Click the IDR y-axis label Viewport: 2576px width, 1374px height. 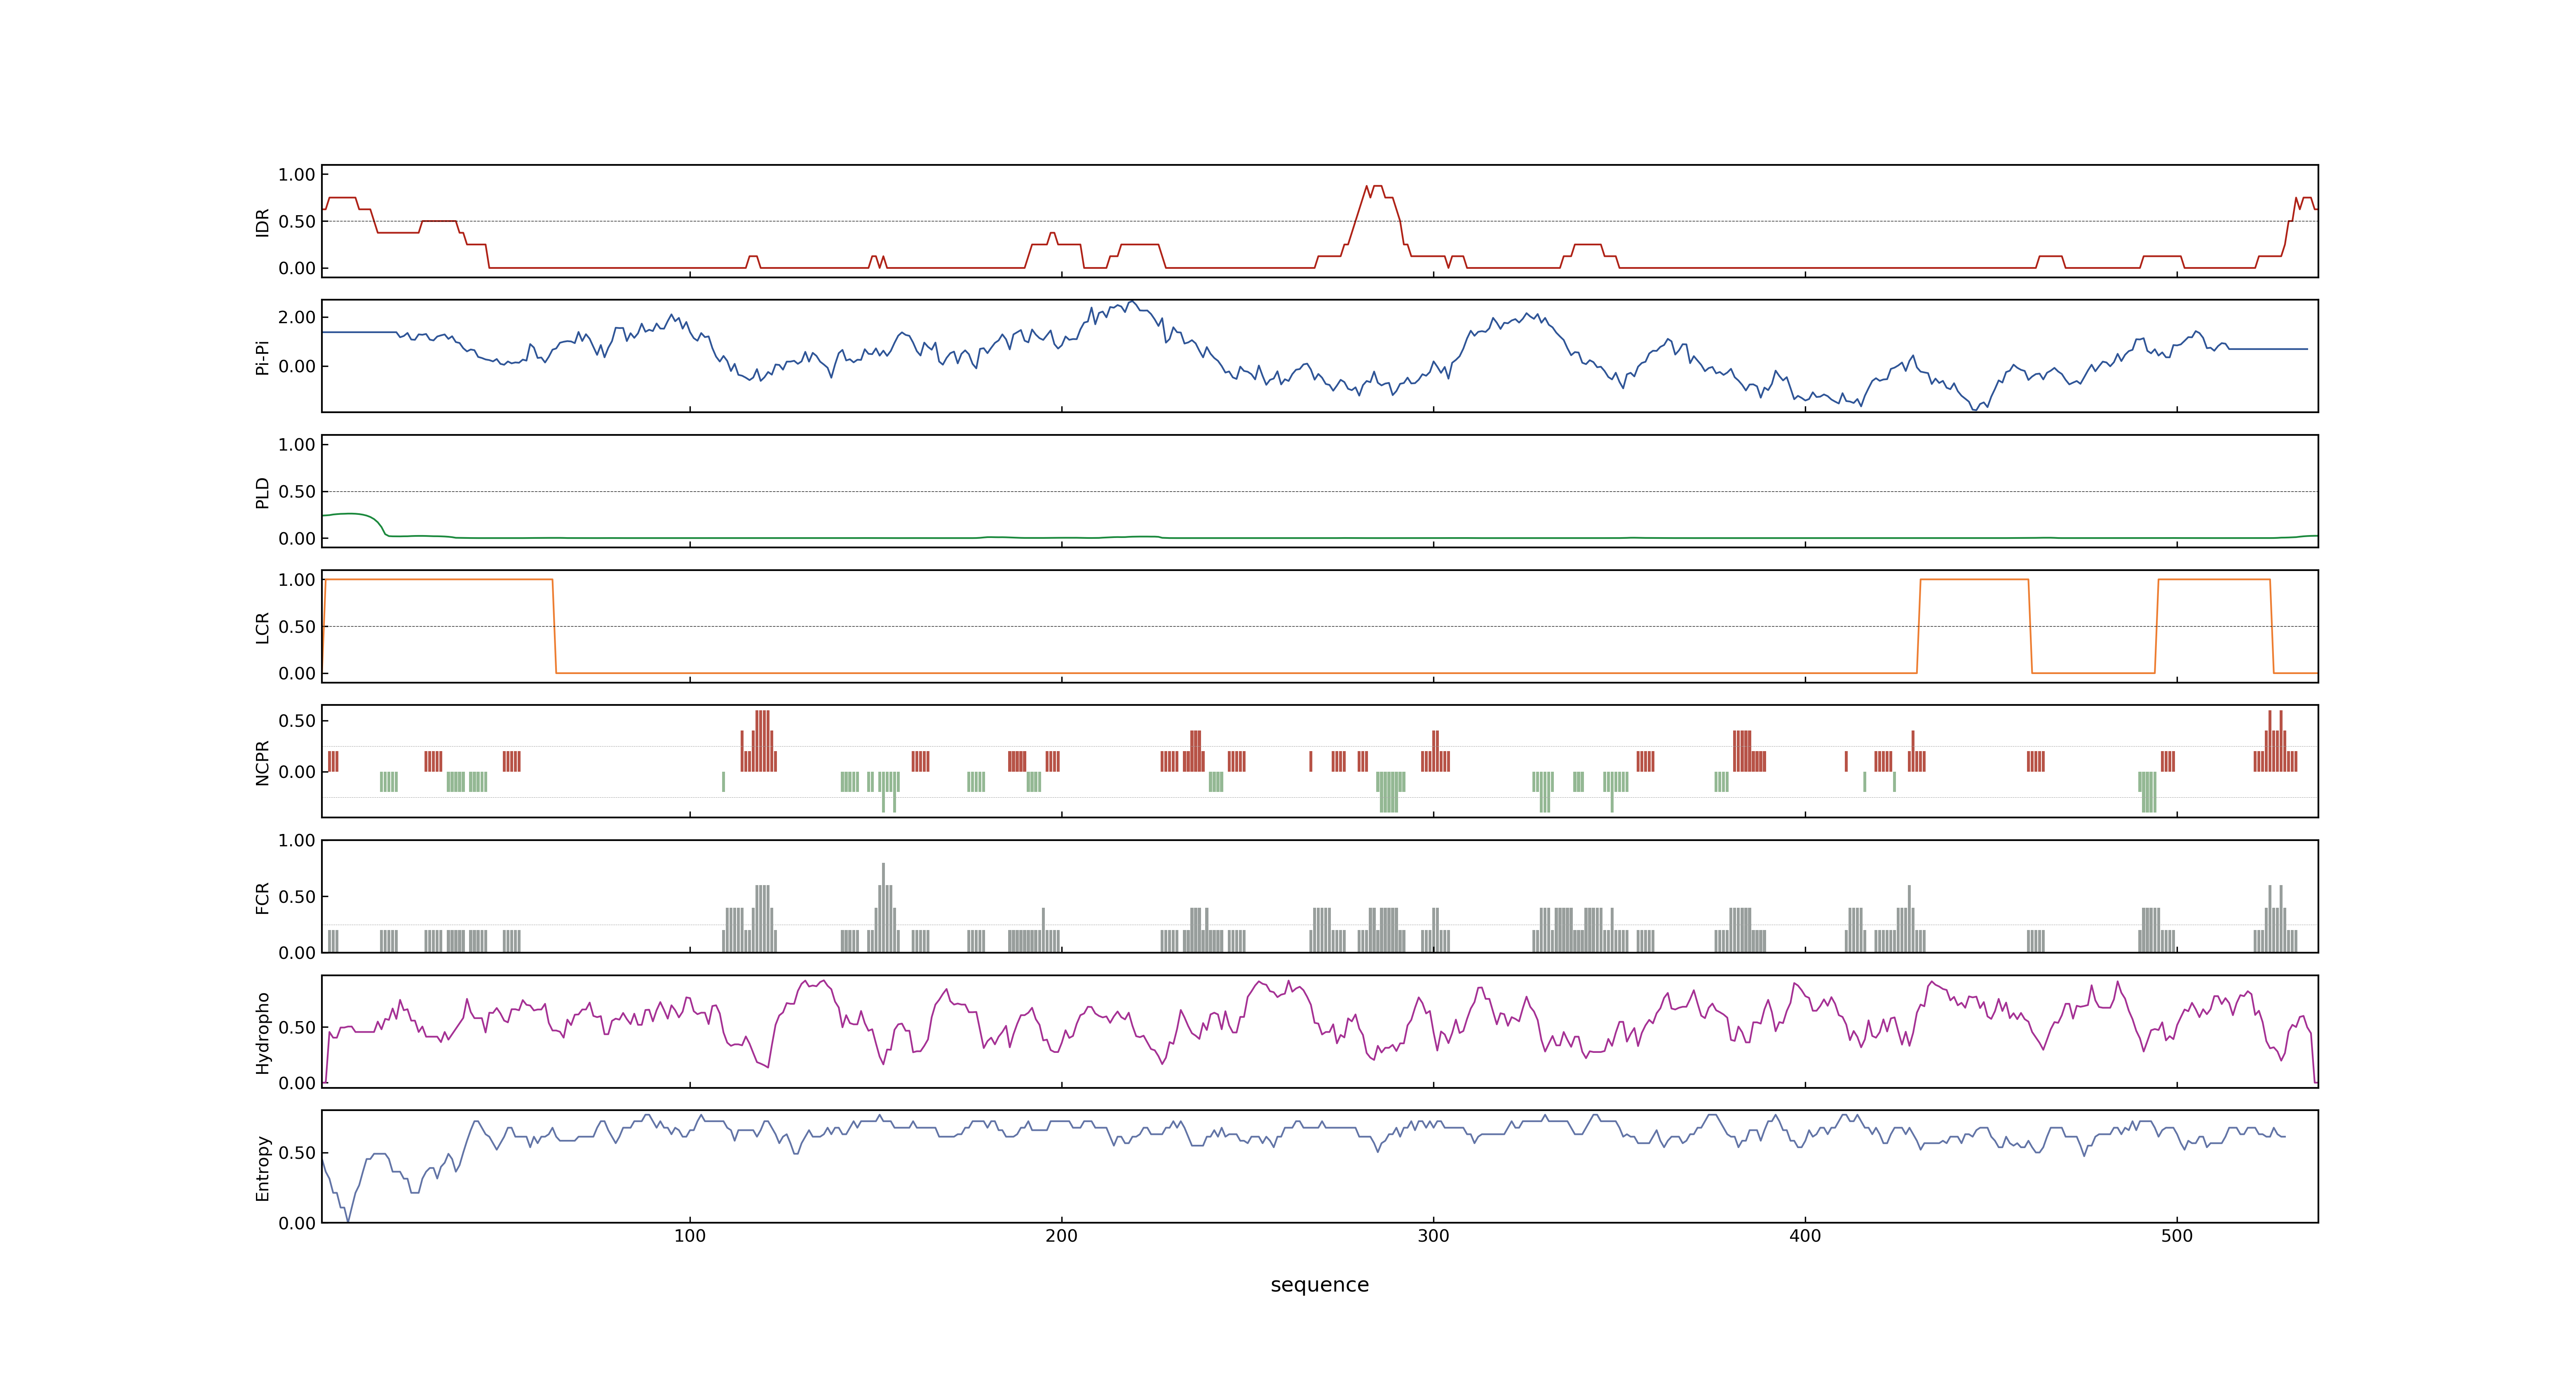[263, 222]
